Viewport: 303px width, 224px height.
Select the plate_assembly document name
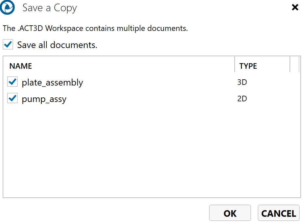(x=52, y=82)
